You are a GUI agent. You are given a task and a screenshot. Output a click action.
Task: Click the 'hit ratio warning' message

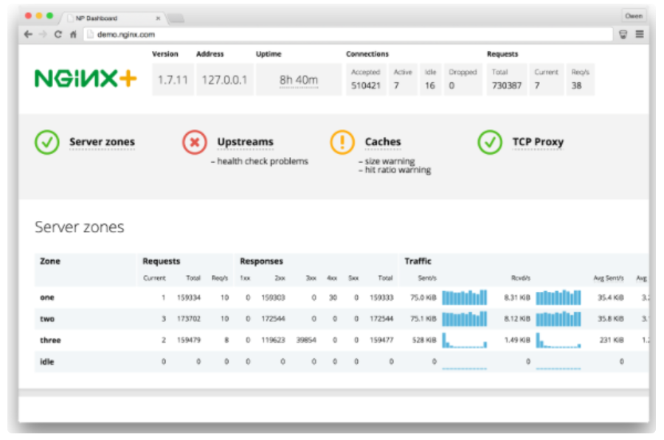395,170
